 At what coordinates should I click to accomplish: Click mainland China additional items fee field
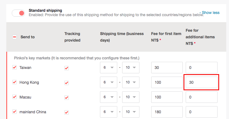(201, 112)
